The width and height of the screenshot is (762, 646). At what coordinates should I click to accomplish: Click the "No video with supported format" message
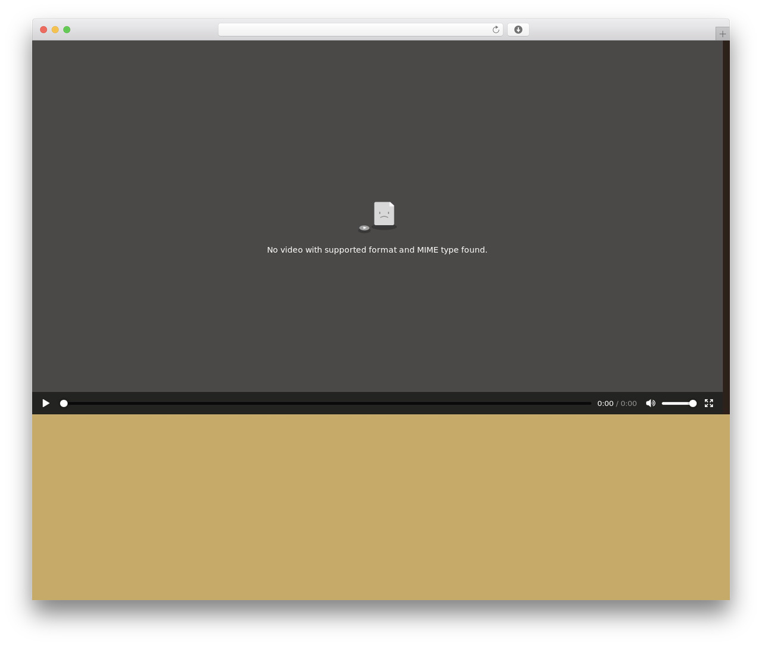point(377,250)
